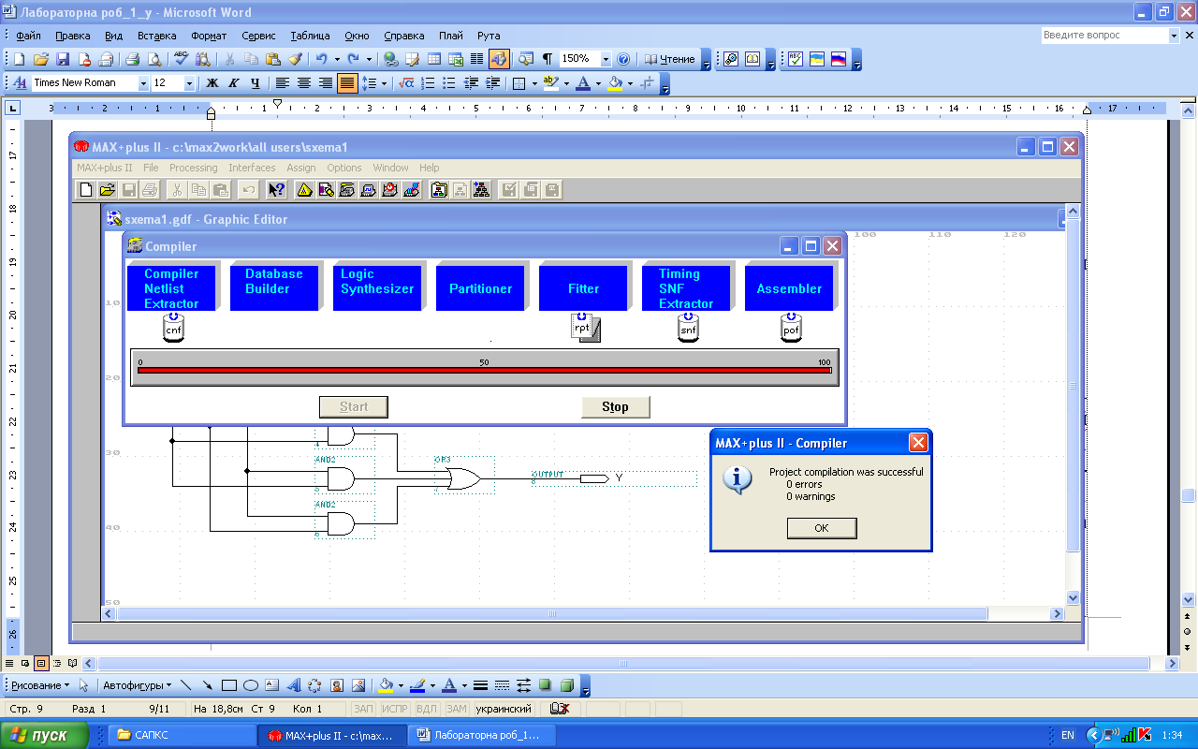1198x749 pixels.
Task: Click the Чтение reading mode button
Action: coord(671,59)
